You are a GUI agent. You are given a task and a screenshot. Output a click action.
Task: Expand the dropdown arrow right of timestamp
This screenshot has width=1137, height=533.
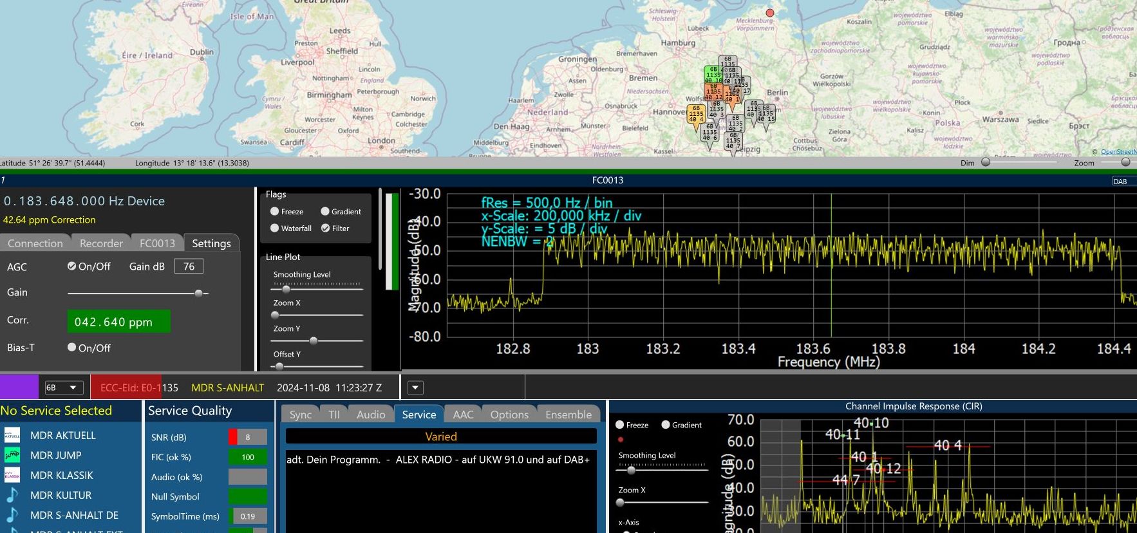point(415,388)
